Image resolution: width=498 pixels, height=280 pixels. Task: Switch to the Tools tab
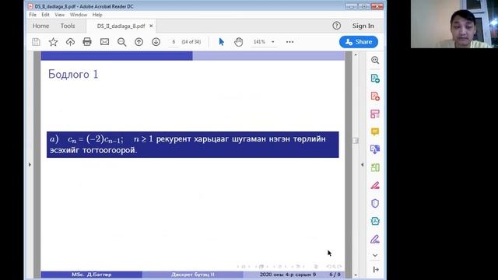pos(68,26)
